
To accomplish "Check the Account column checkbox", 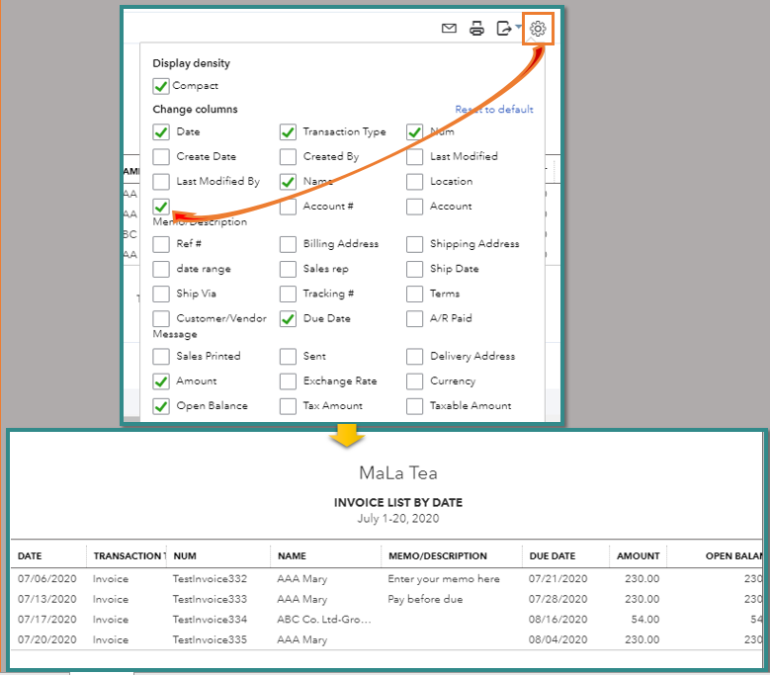I will tap(414, 207).
